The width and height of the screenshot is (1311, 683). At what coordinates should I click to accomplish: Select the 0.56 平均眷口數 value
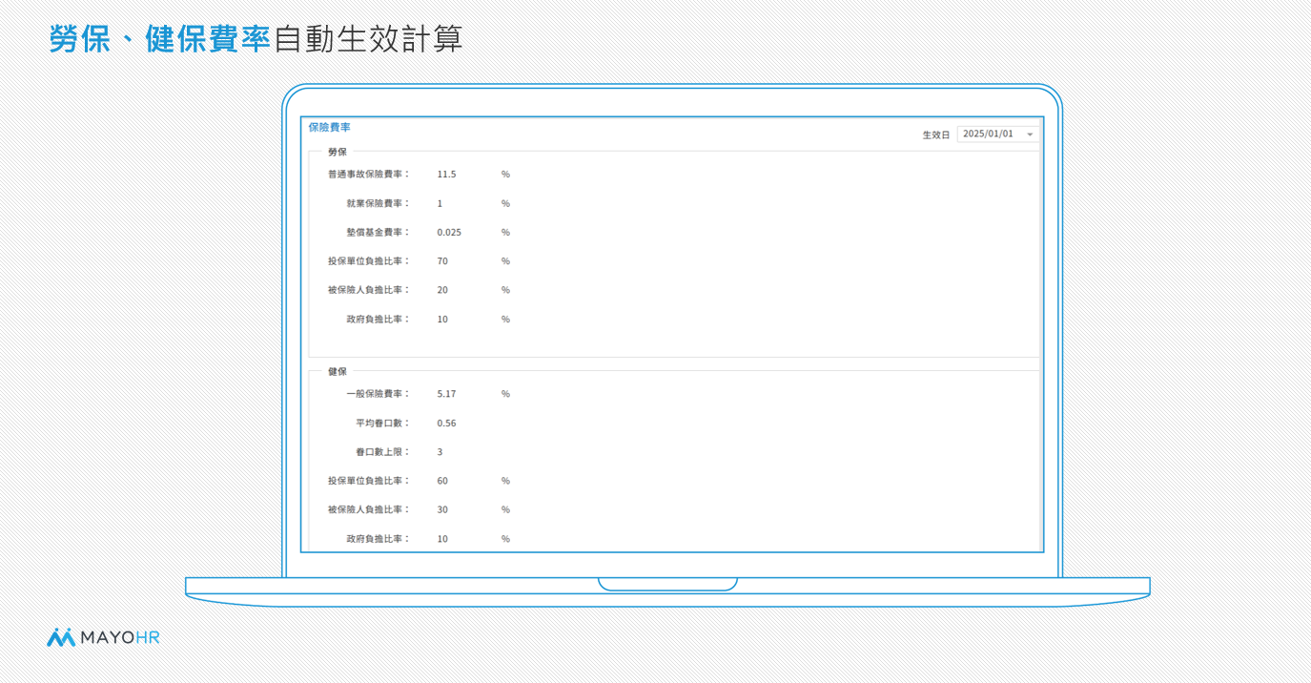click(x=446, y=424)
